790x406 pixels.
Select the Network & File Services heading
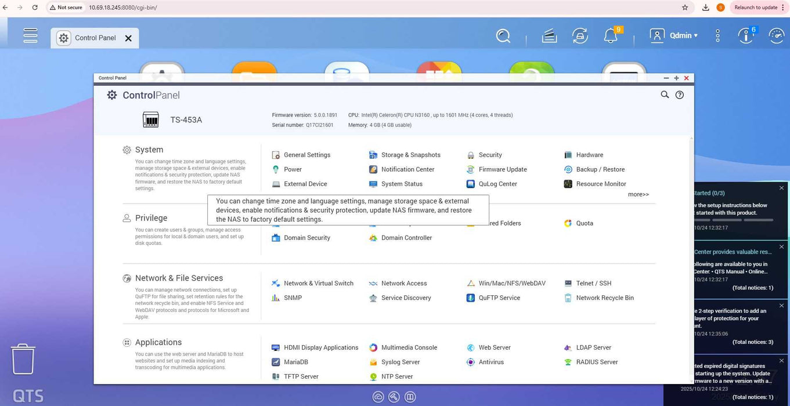(x=179, y=278)
